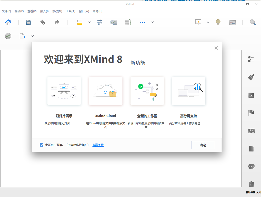Click the Redo arrow icon
Image resolution: width=261 pixels, height=197 pixels.
pyautogui.click(x=57, y=22)
